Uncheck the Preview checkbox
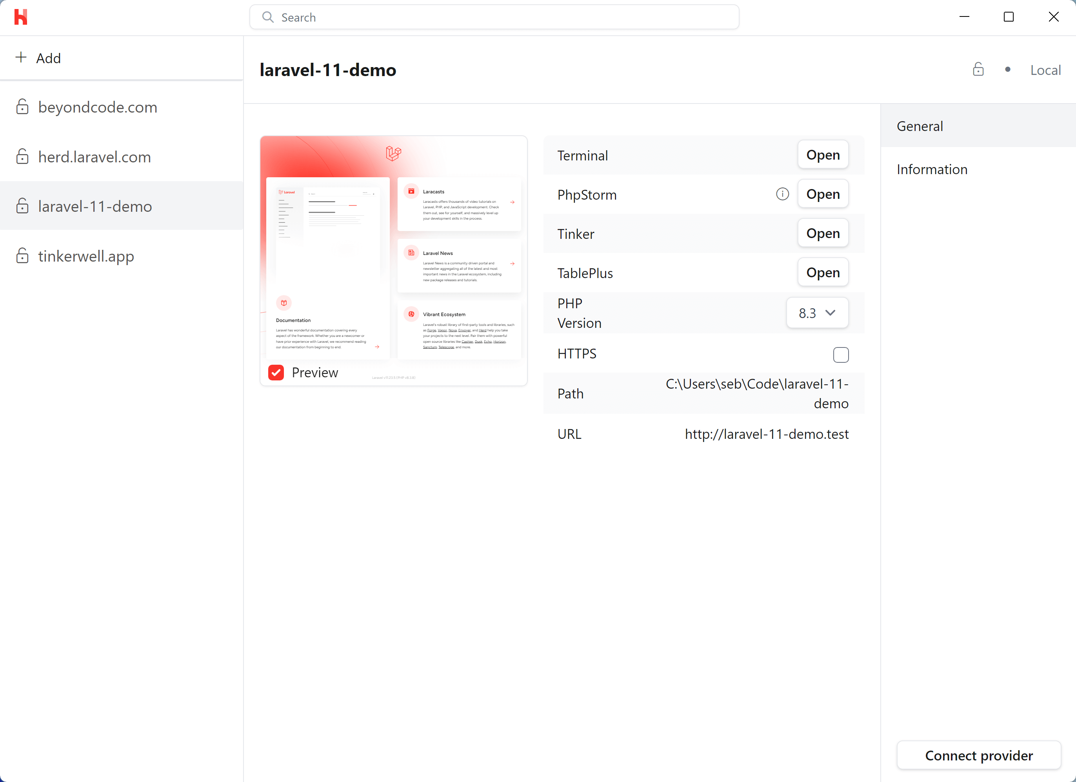 tap(276, 373)
